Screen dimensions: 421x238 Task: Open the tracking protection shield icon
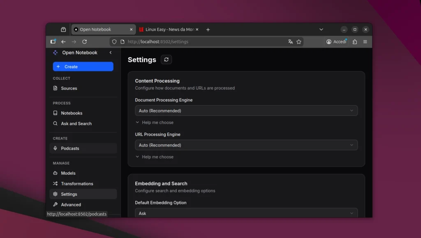(x=114, y=41)
